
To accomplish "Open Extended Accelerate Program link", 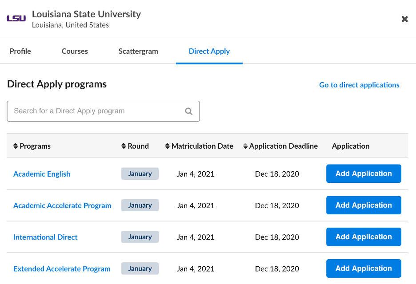I will pyautogui.click(x=62, y=268).
